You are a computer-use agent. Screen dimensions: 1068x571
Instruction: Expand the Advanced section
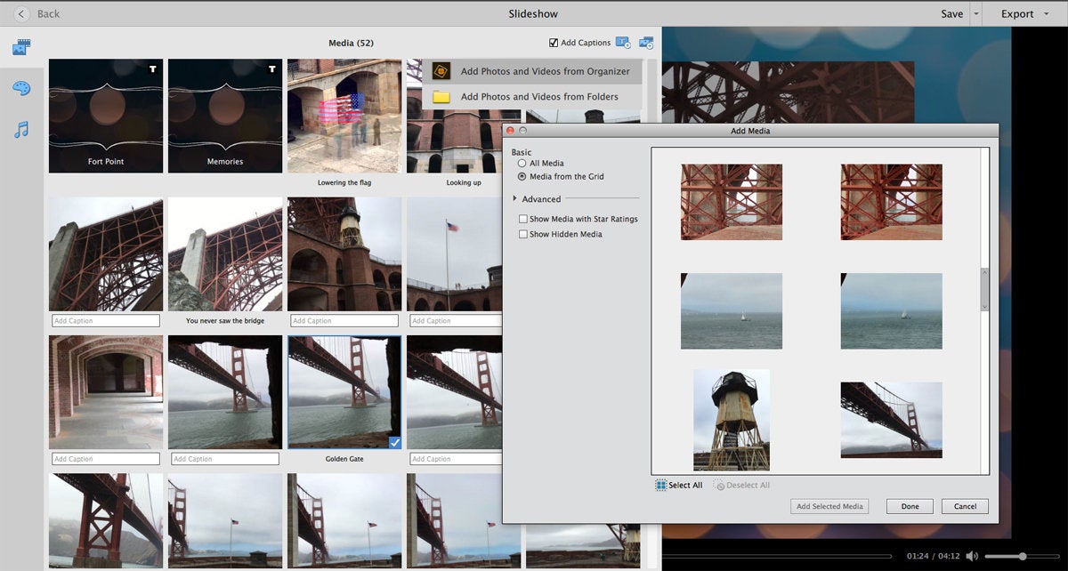click(x=515, y=199)
